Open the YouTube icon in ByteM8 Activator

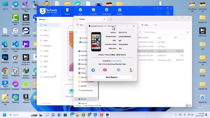[105, 70]
